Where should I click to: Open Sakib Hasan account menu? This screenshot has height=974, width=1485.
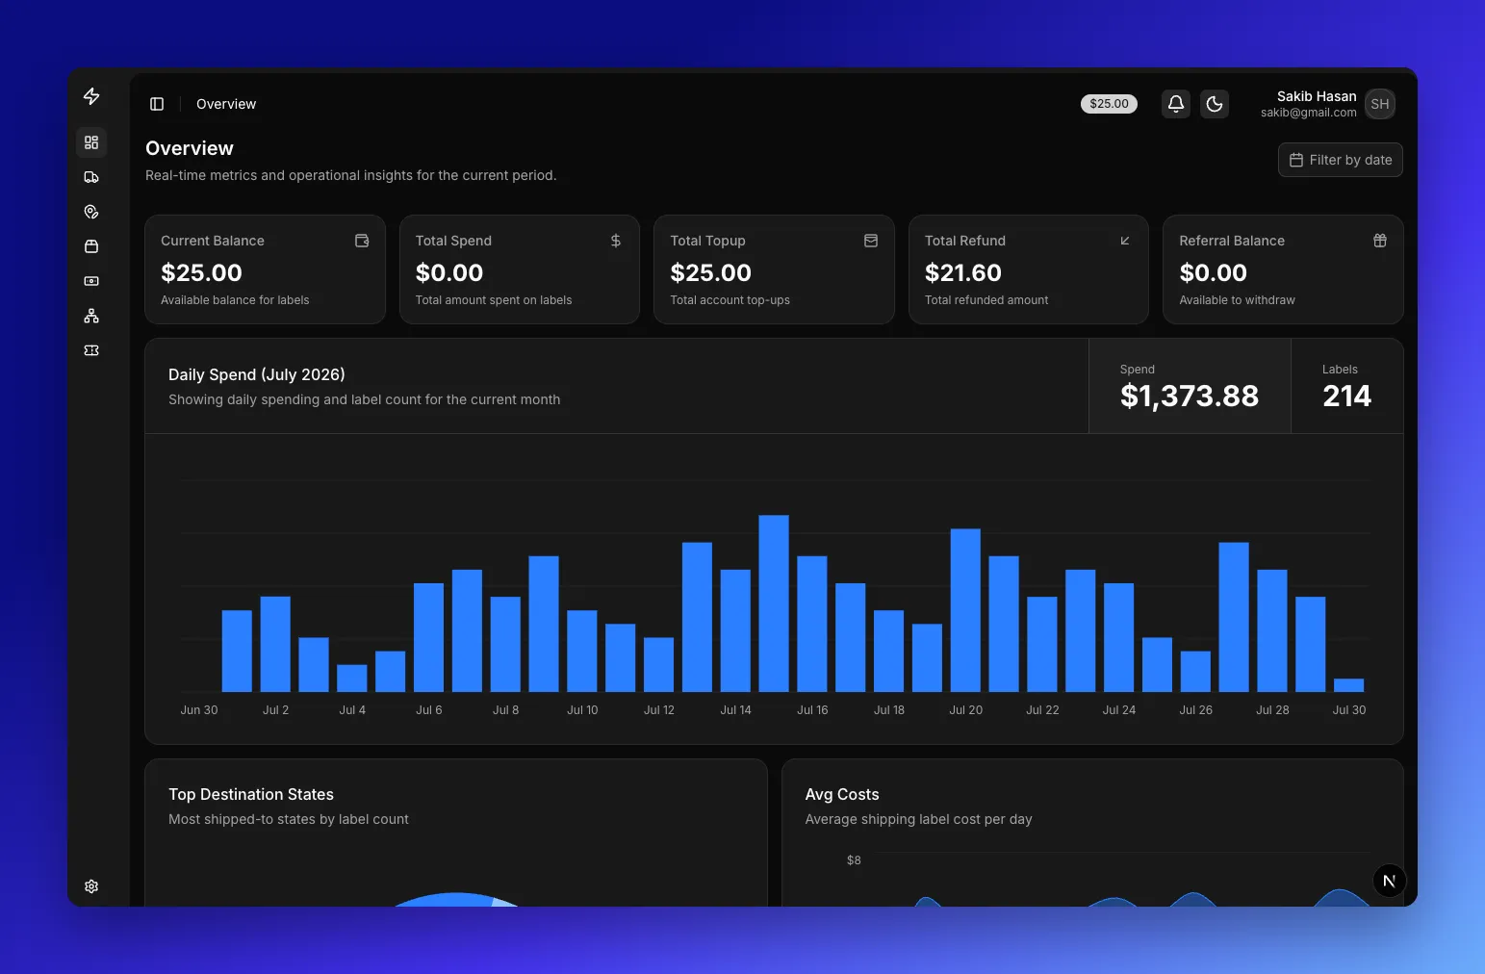(x=1328, y=104)
